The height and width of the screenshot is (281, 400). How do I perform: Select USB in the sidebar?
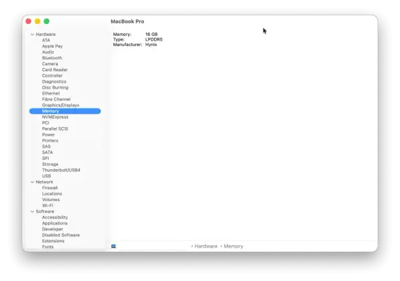[x=47, y=176]
